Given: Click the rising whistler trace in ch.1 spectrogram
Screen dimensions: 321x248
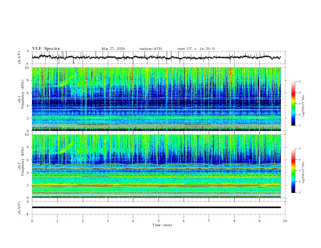Looking at the screenshot, I should coord(66,80).
